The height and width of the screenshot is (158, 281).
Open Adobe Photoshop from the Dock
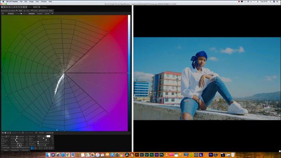[162, 155]
